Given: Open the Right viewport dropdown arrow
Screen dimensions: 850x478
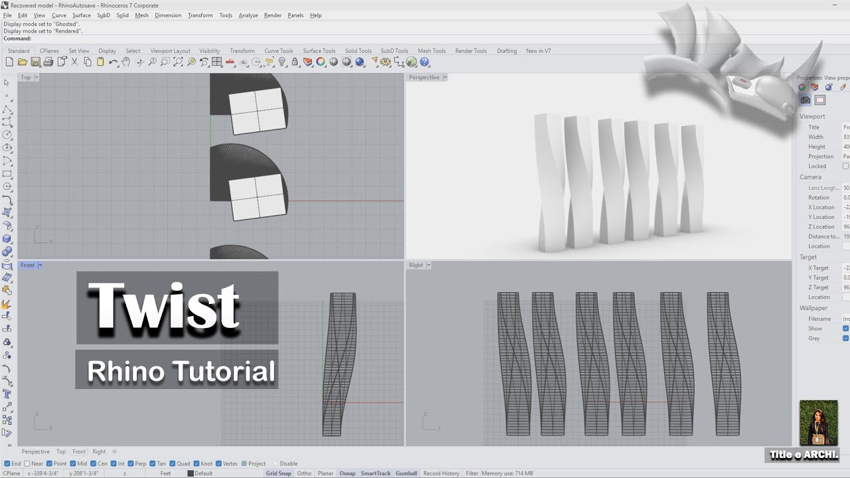Looking at the screenshot, I should pyautogui.click(x=428, y=265).
